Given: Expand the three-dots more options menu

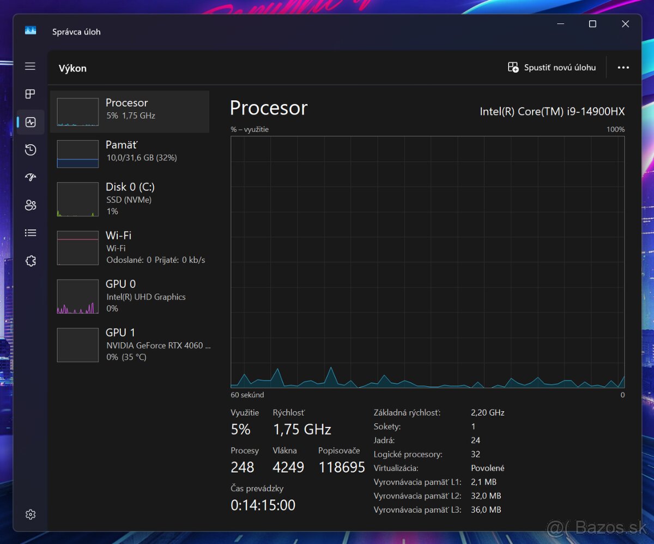Looking at the screenshot, I should coord(623,68).
